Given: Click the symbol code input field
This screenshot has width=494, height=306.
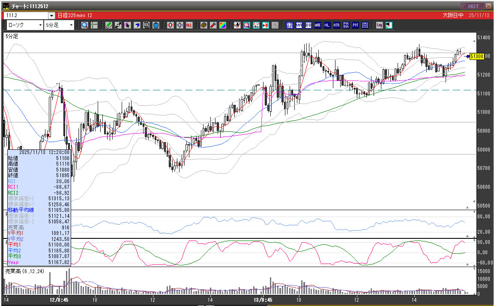Looking at the screenshot, I should pyautogui.click(x=26, y=15).
